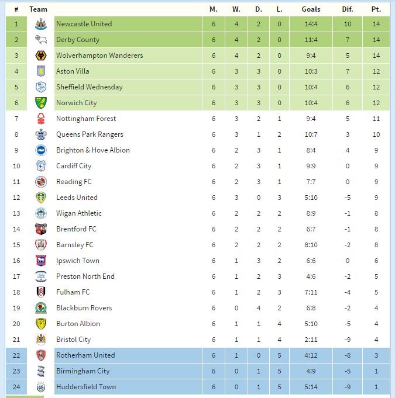The height and width of the screenshot is (398, 395).
Task: Click the Wolverhampton Wanderers wolf crest
Action: (40, 56)
